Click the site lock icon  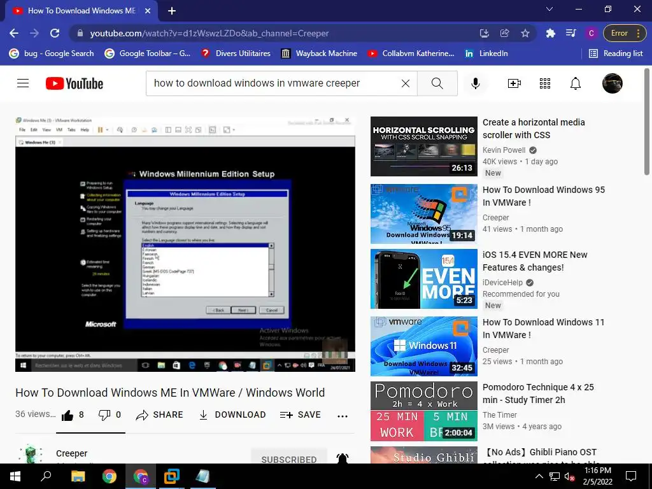(81, 33)
